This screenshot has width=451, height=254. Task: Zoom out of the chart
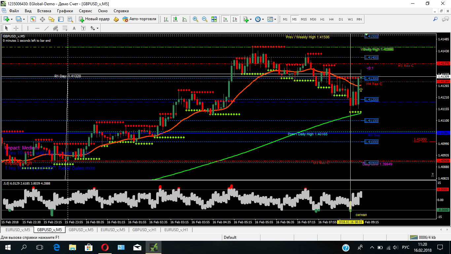tap(205, 19)
